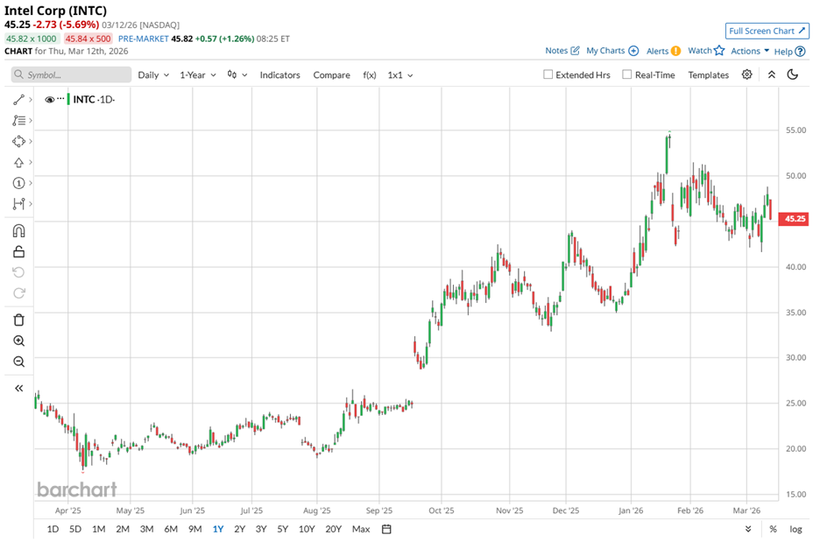The width and height of the screenshot is (820, 542).
Task: Toggle magnet snap mode
Action: 18,231
